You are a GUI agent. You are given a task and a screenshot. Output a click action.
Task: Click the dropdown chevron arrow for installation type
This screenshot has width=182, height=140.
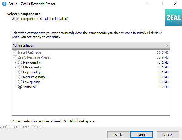point(167,45)
